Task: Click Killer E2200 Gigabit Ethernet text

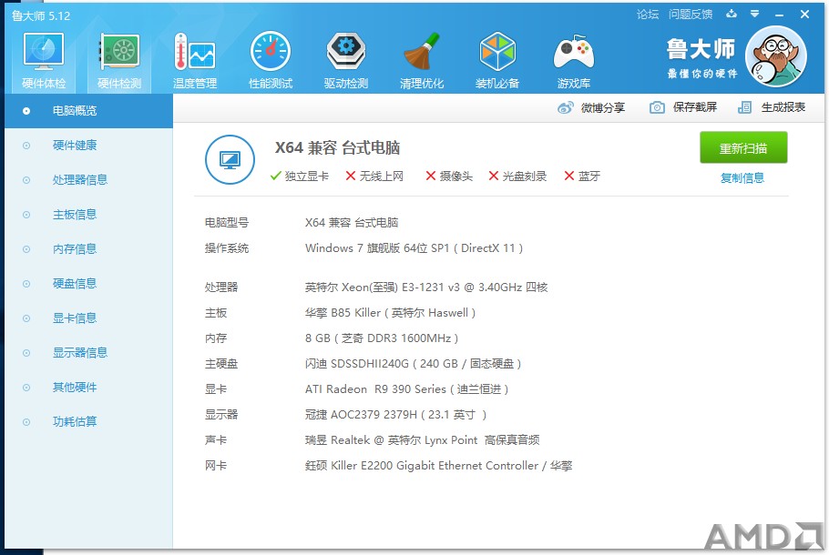Action: [438, 466]
